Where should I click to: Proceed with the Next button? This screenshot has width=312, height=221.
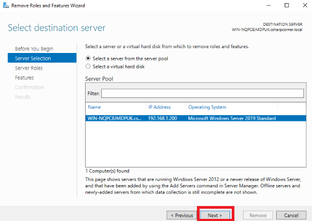click(215, 215)
